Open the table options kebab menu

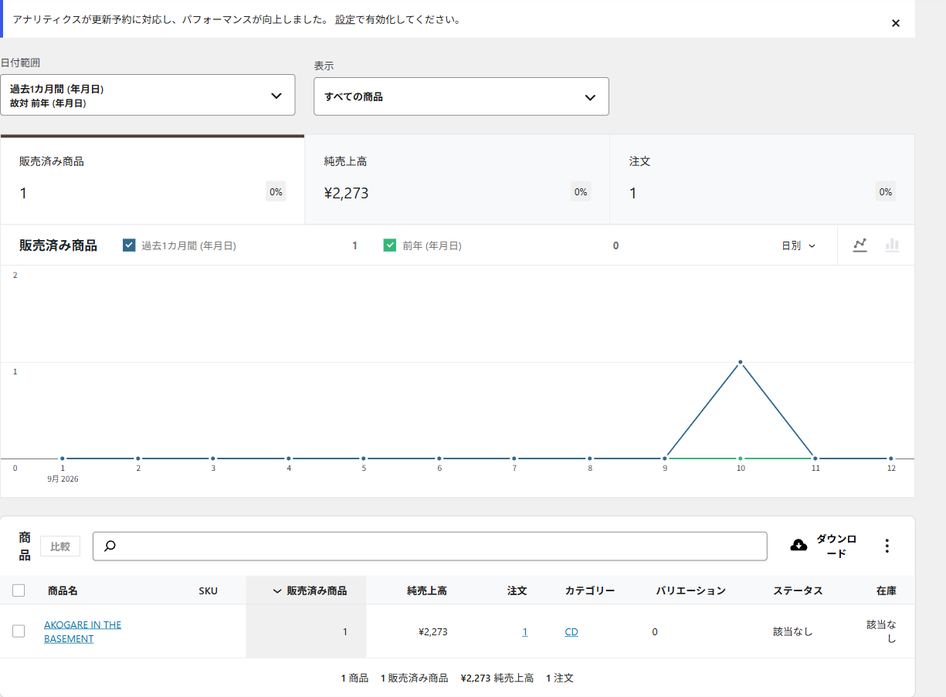point(887,546)
